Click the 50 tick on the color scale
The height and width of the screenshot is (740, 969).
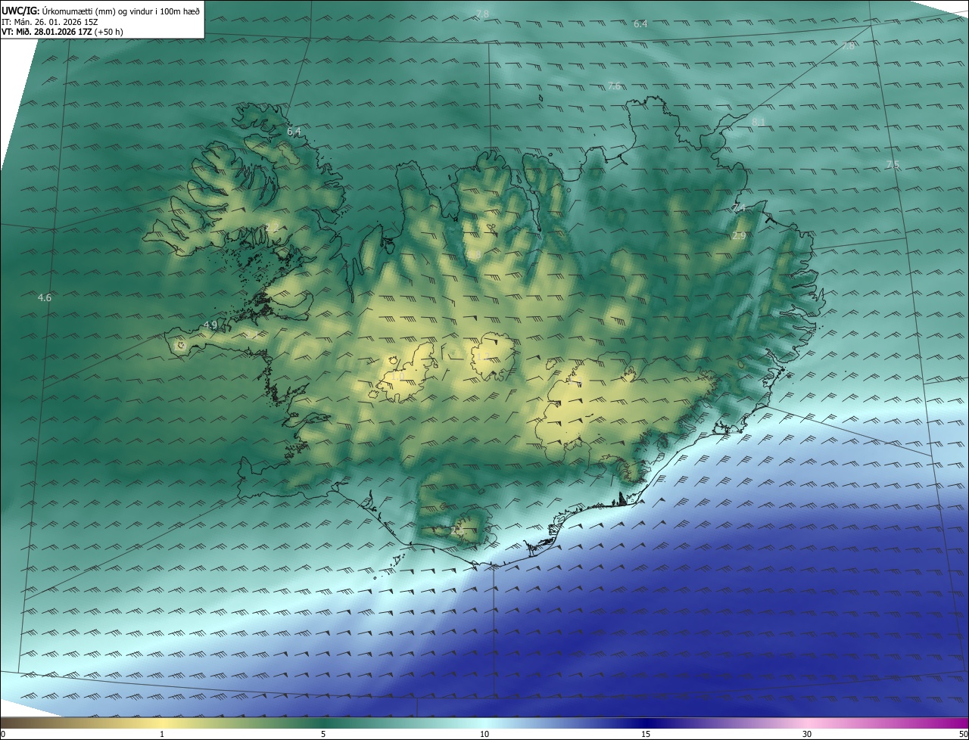pyautogui.click(x=963, y=734)
